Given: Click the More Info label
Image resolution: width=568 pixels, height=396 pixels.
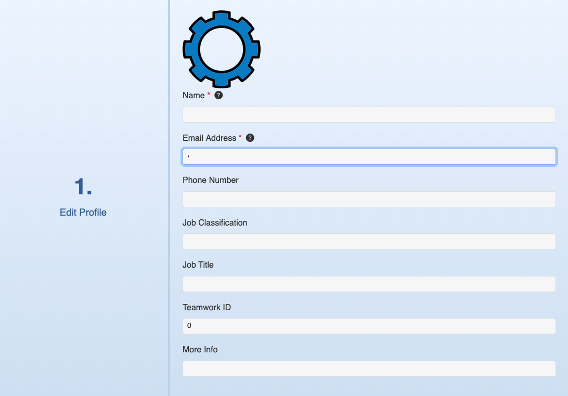Looking at the screenshot, I should click(x=200, y=350).
